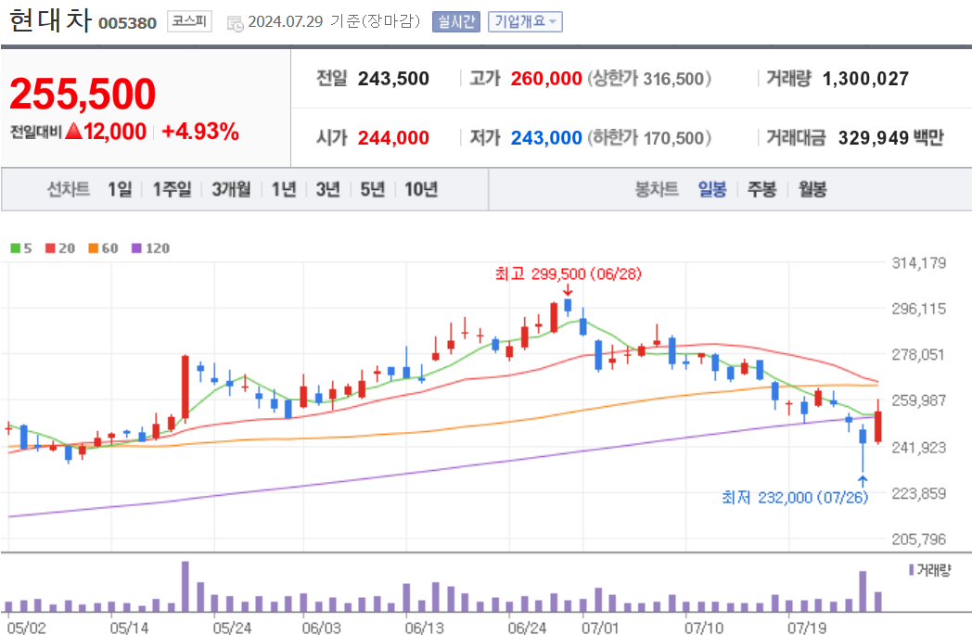Click the 최저 232,000 (07/26) marker label
972x635 pixels.
[795, 498]
